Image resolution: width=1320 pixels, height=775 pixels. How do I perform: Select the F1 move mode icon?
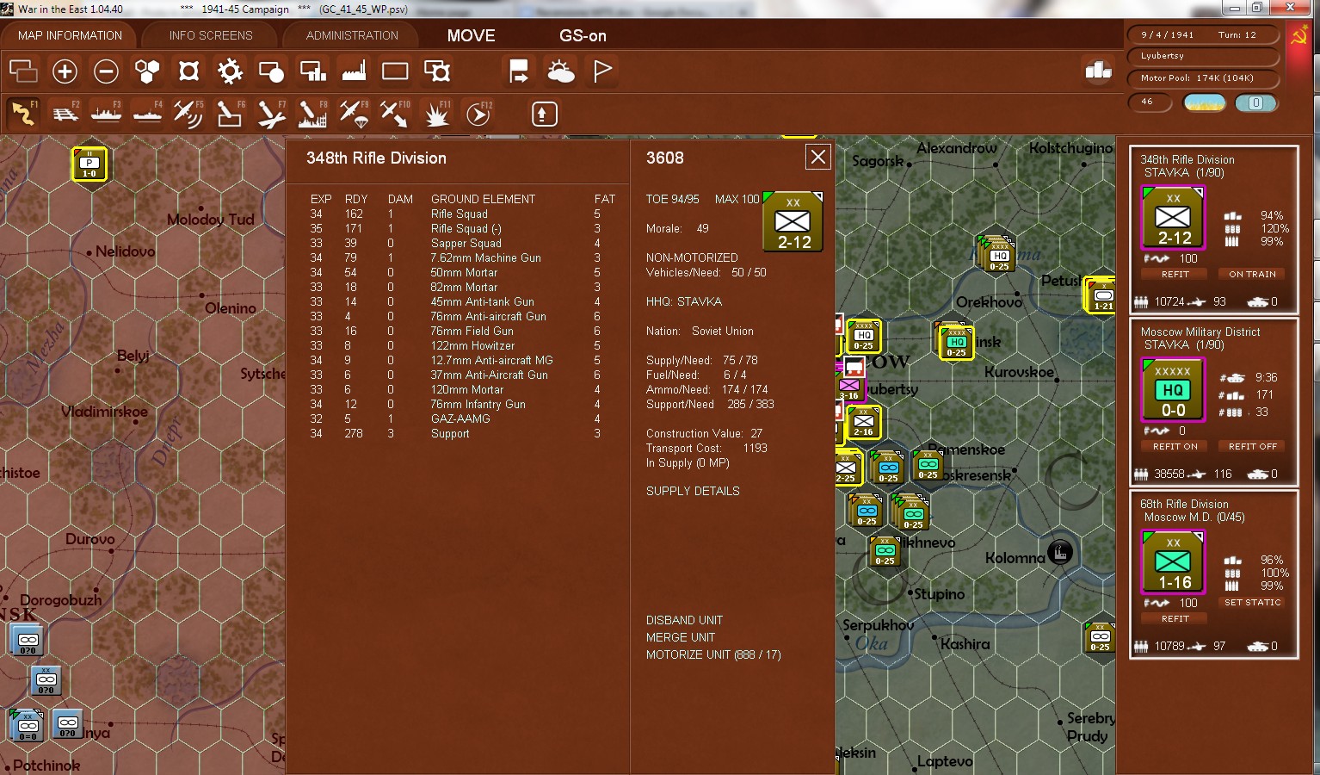[24, 114]
